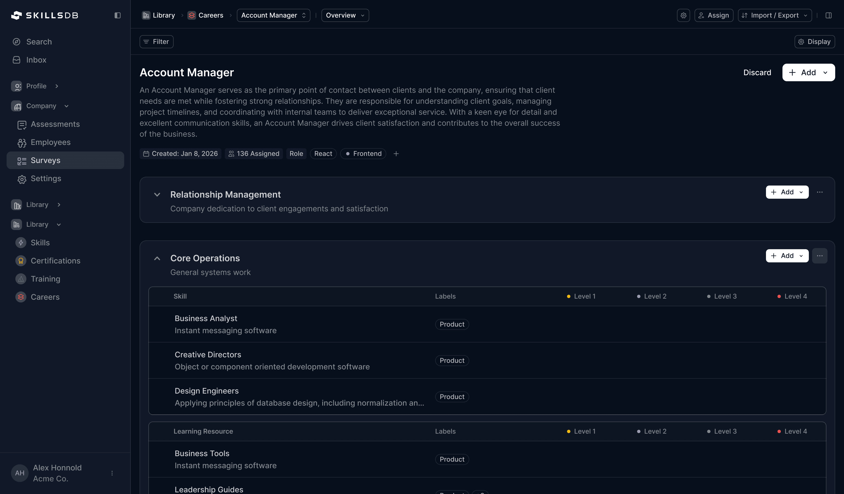The width and height of the screenshot is (844, 494).
Task: Open the Account Manager breadcrumb dropdown
Action: click(x=273, y=15)
